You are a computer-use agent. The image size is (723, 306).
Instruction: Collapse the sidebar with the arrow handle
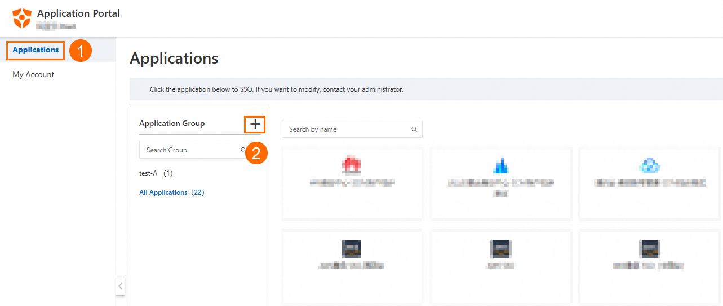[x=120, y=286]
